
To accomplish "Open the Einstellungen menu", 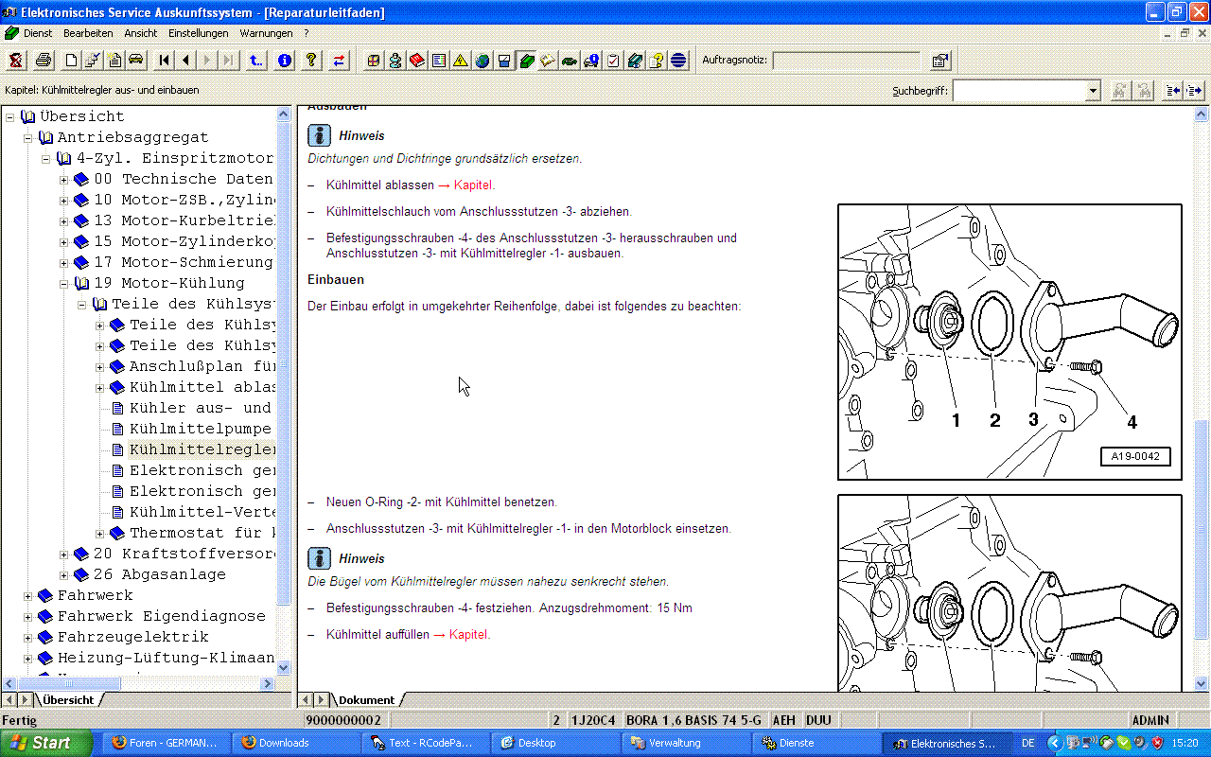I will pyautogui.click(x=198, y=33).
